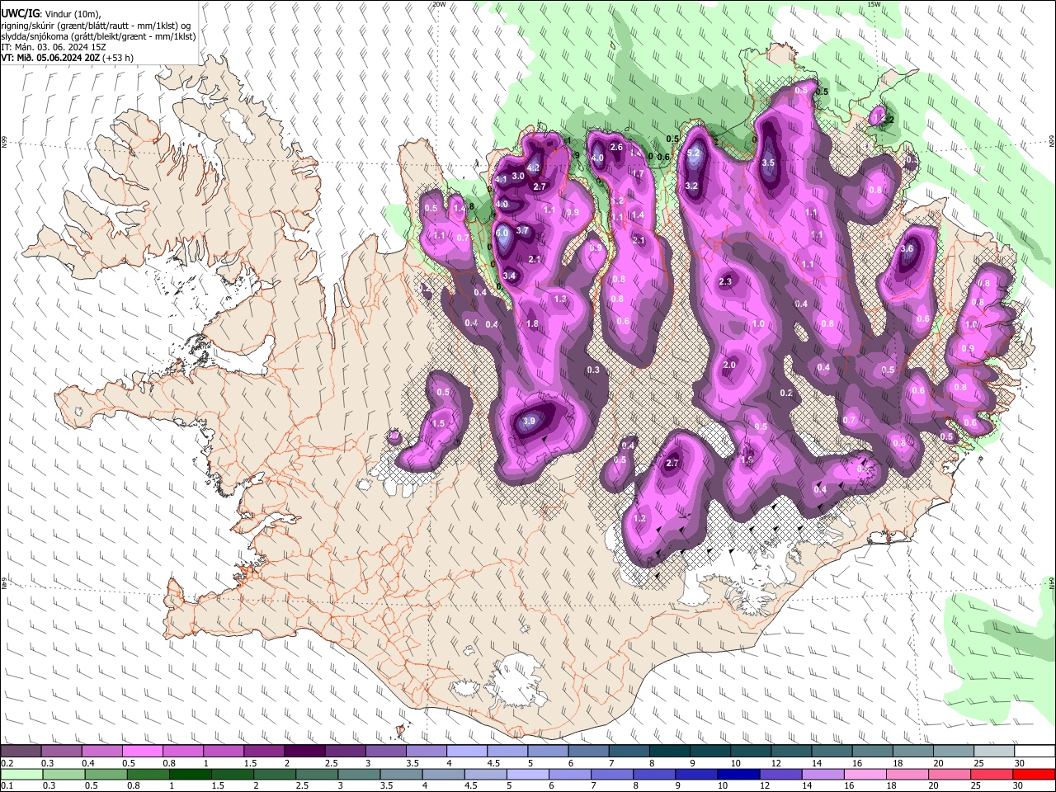Screen dimensions: 1056x792
Task: Click the 1.7 value on the map
Action: point(637,174)
